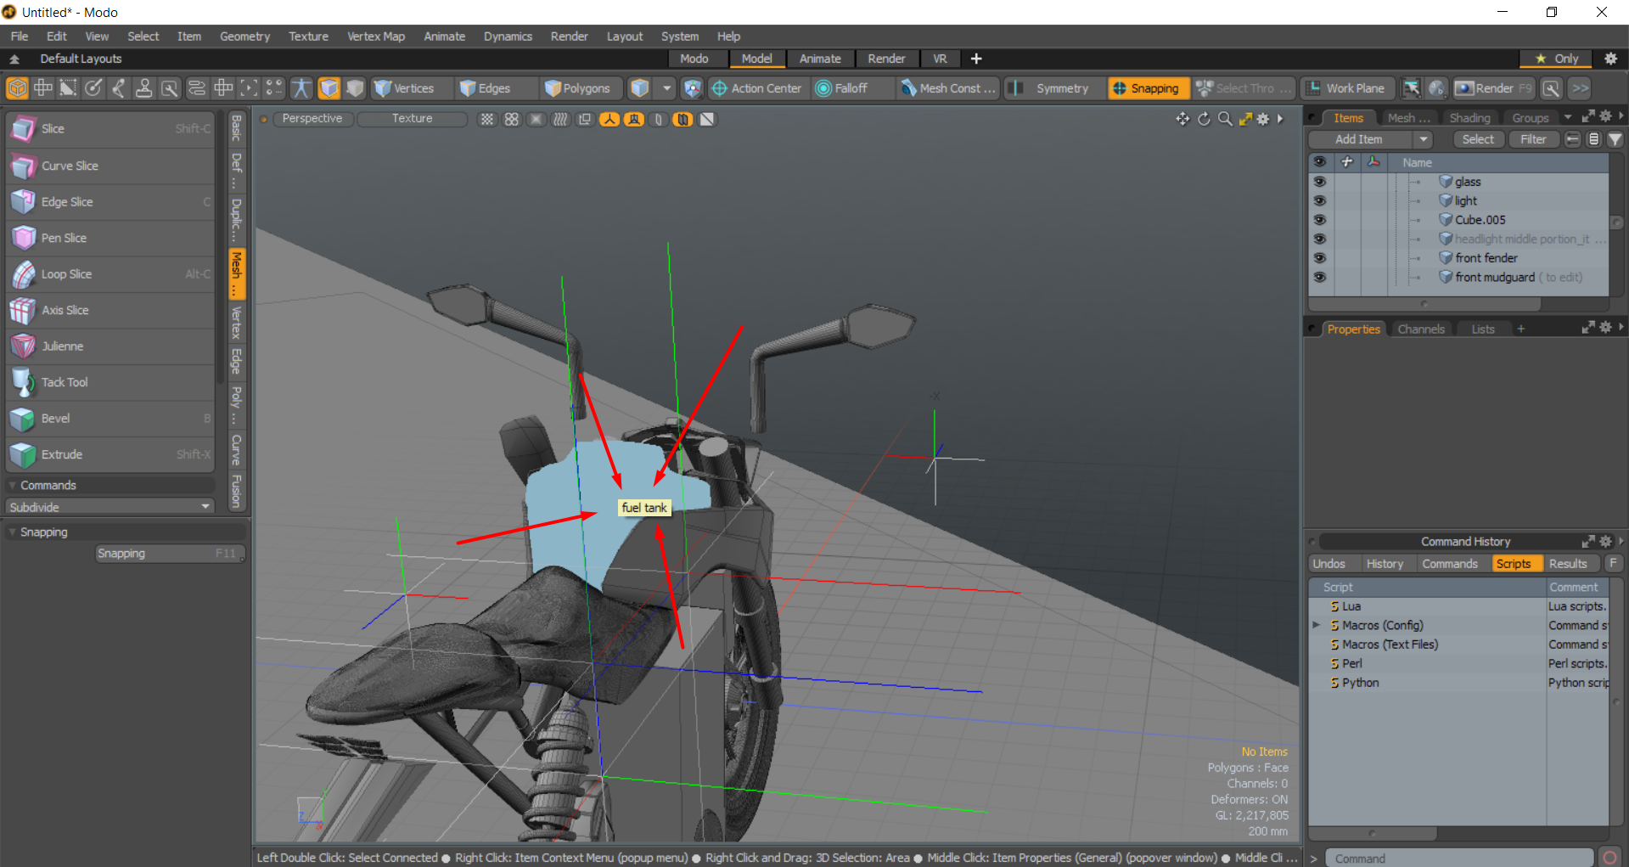Screen dimensions: 1629x867
Task: Open the Geometry menu
Action: pos(244,37)
